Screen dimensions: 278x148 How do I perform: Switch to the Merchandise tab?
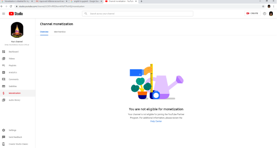click(x=60, y=32)
